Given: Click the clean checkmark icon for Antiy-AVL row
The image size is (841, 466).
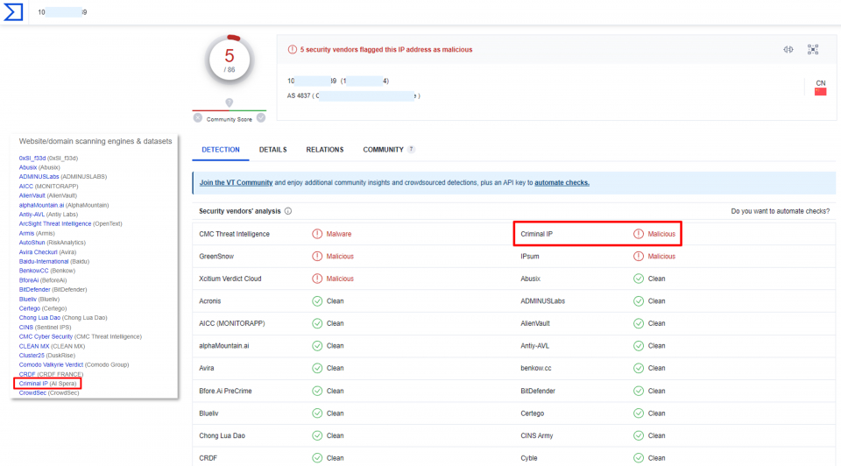Looking at the screenshot, I should [x=639, y=346].
